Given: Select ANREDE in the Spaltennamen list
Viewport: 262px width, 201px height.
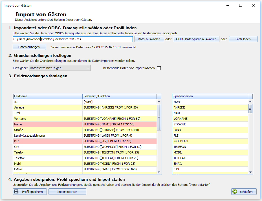Looking at the screenshot, I should click(x=210, y=107).
